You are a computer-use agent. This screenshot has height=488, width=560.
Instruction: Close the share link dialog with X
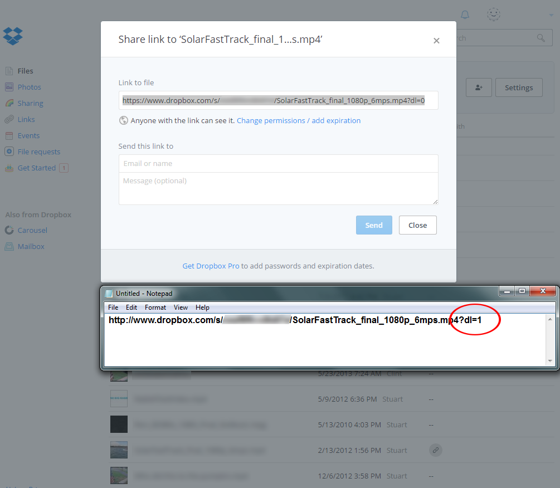(x=436, y=41)
